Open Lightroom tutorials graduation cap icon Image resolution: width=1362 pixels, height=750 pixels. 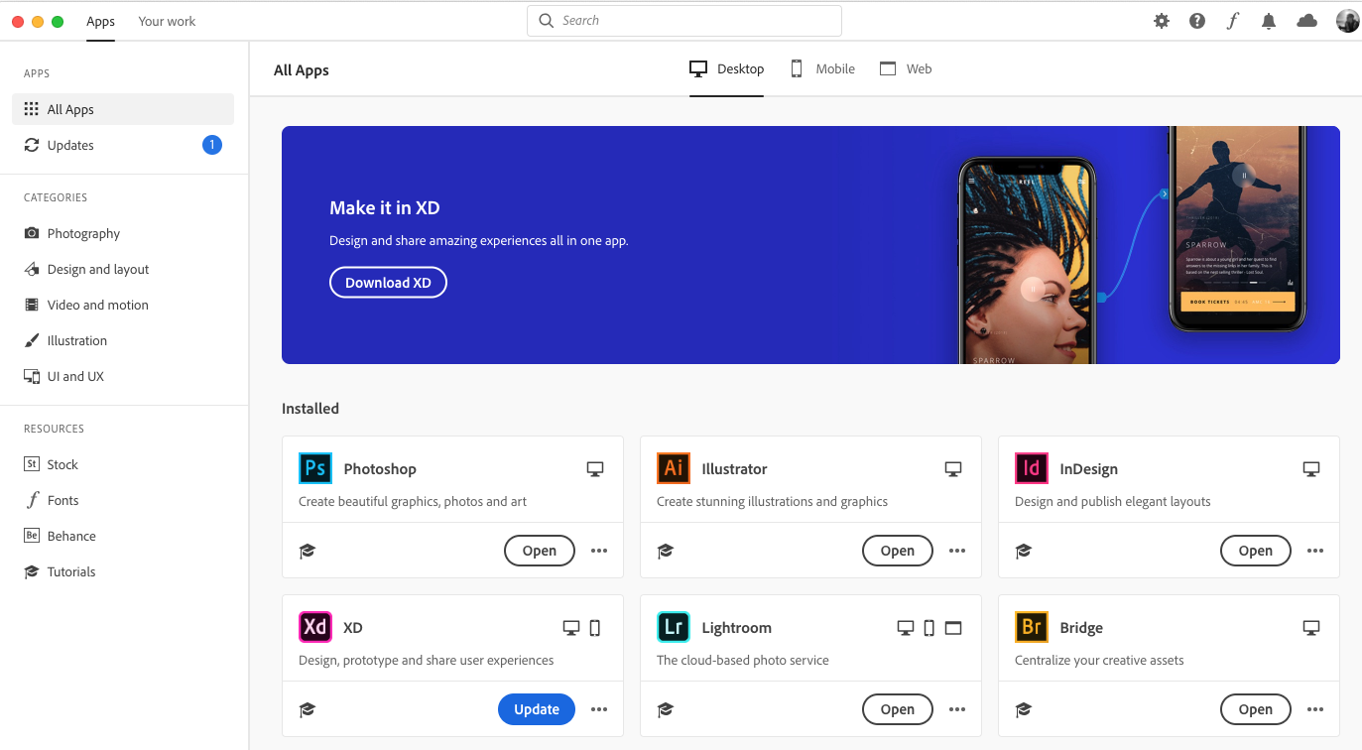coord(666,709)
